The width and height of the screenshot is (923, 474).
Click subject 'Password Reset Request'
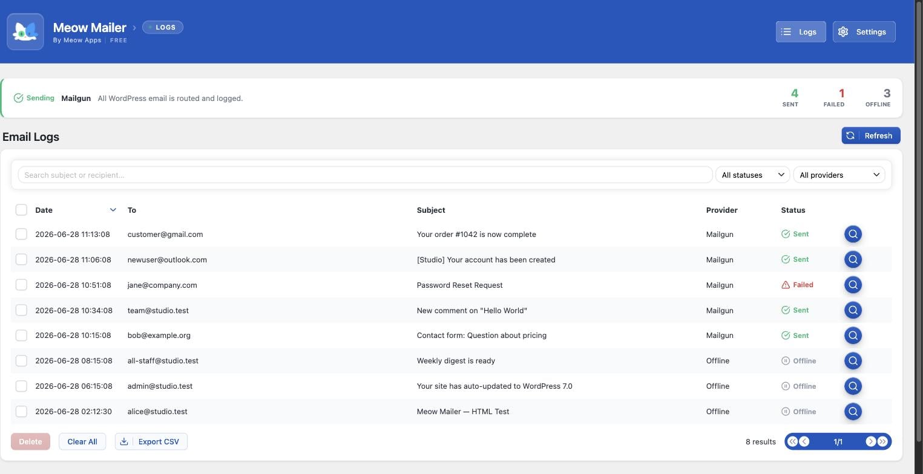(459, 285)
